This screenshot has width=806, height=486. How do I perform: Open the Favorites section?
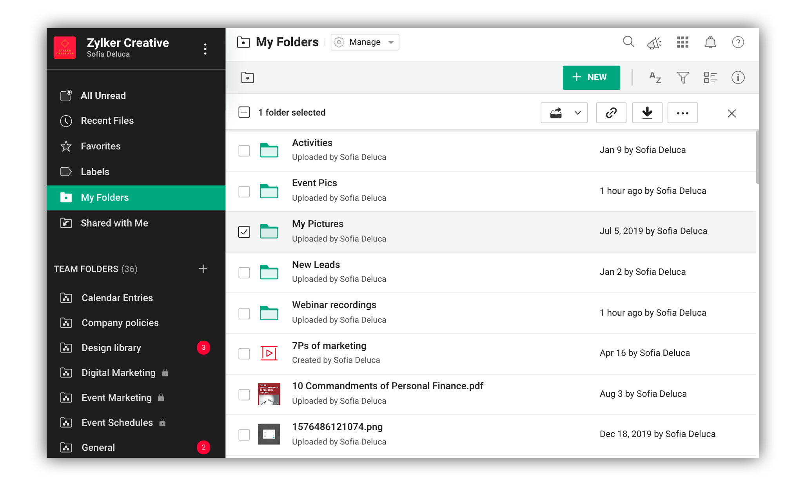(100, 146)
